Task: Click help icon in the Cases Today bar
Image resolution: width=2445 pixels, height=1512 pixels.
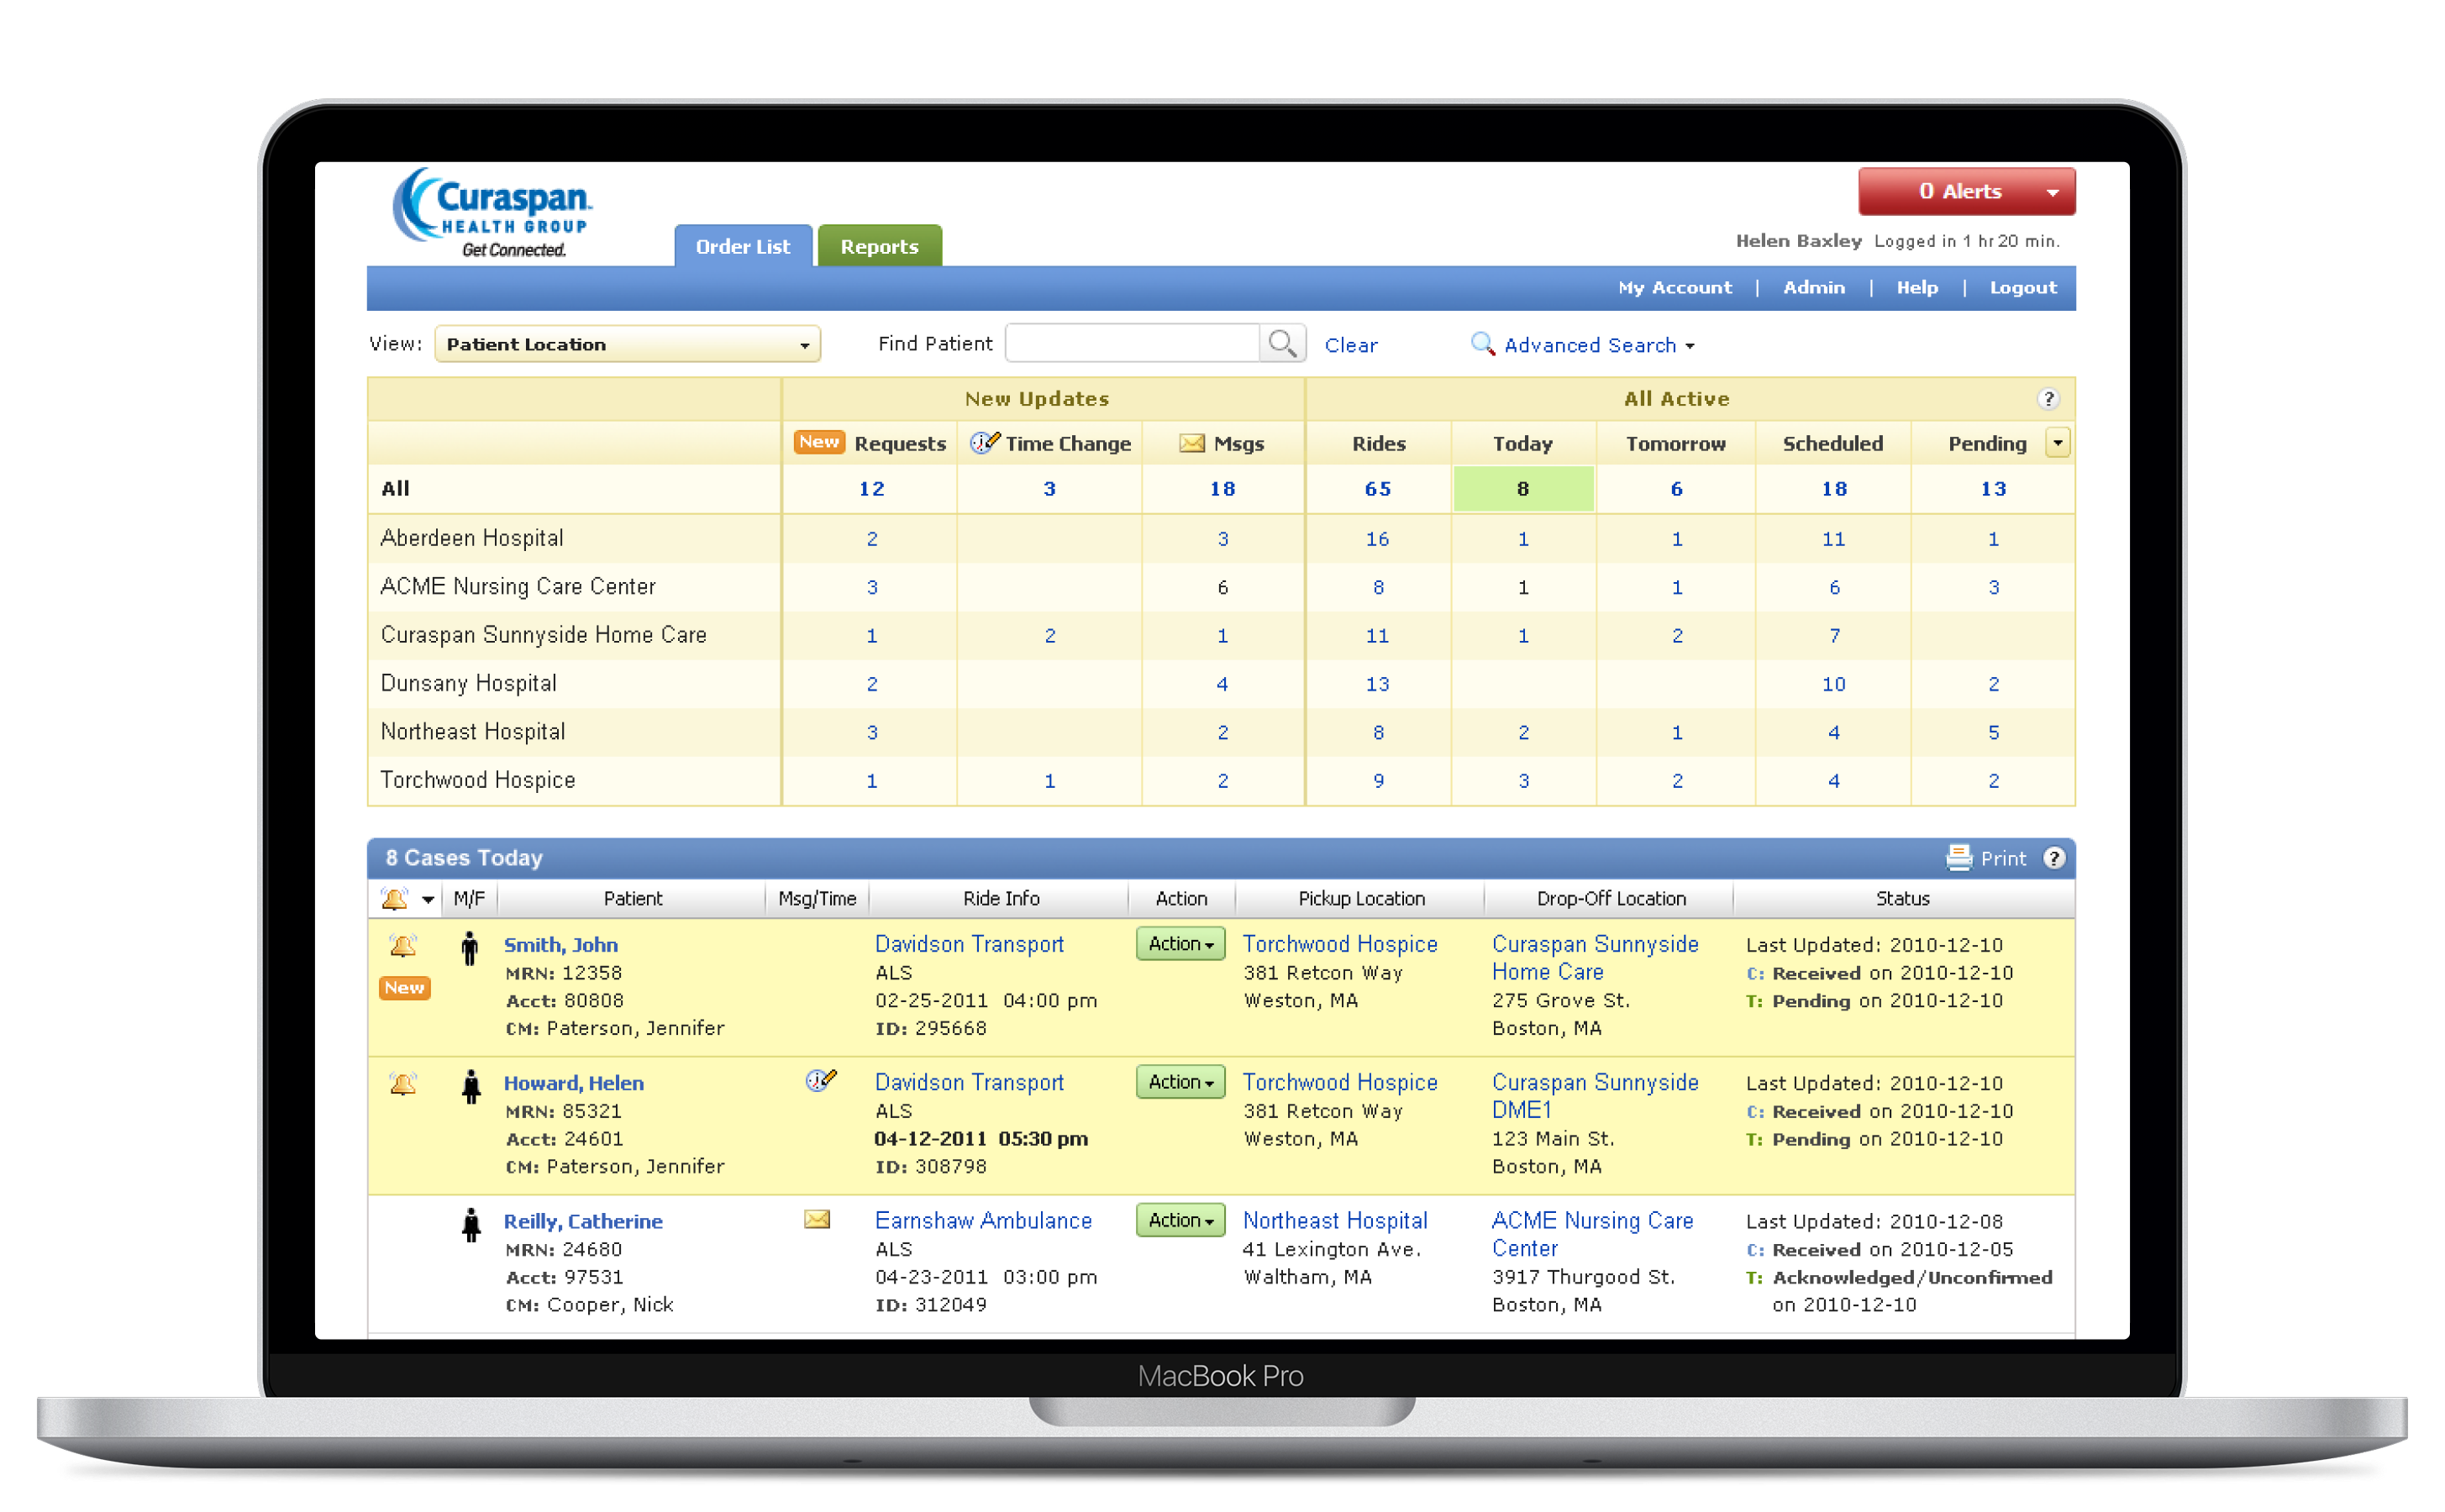Action: 2054,858
